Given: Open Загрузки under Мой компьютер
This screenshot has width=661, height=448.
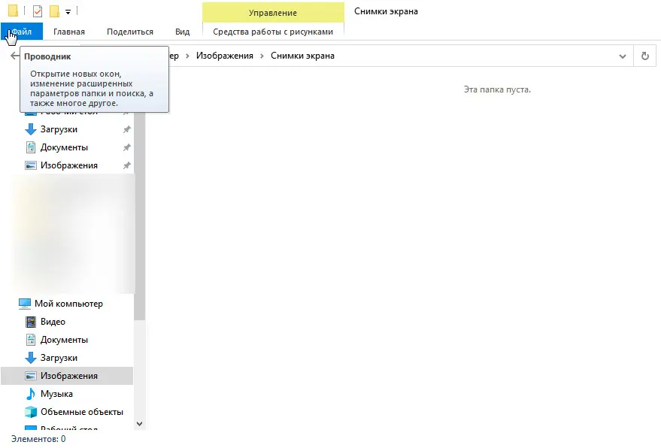Looking at the screenshot, I should point(59,358).
